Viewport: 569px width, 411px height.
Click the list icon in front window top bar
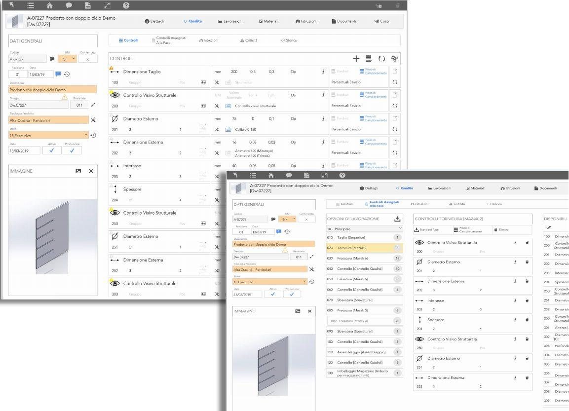(253, 175)
